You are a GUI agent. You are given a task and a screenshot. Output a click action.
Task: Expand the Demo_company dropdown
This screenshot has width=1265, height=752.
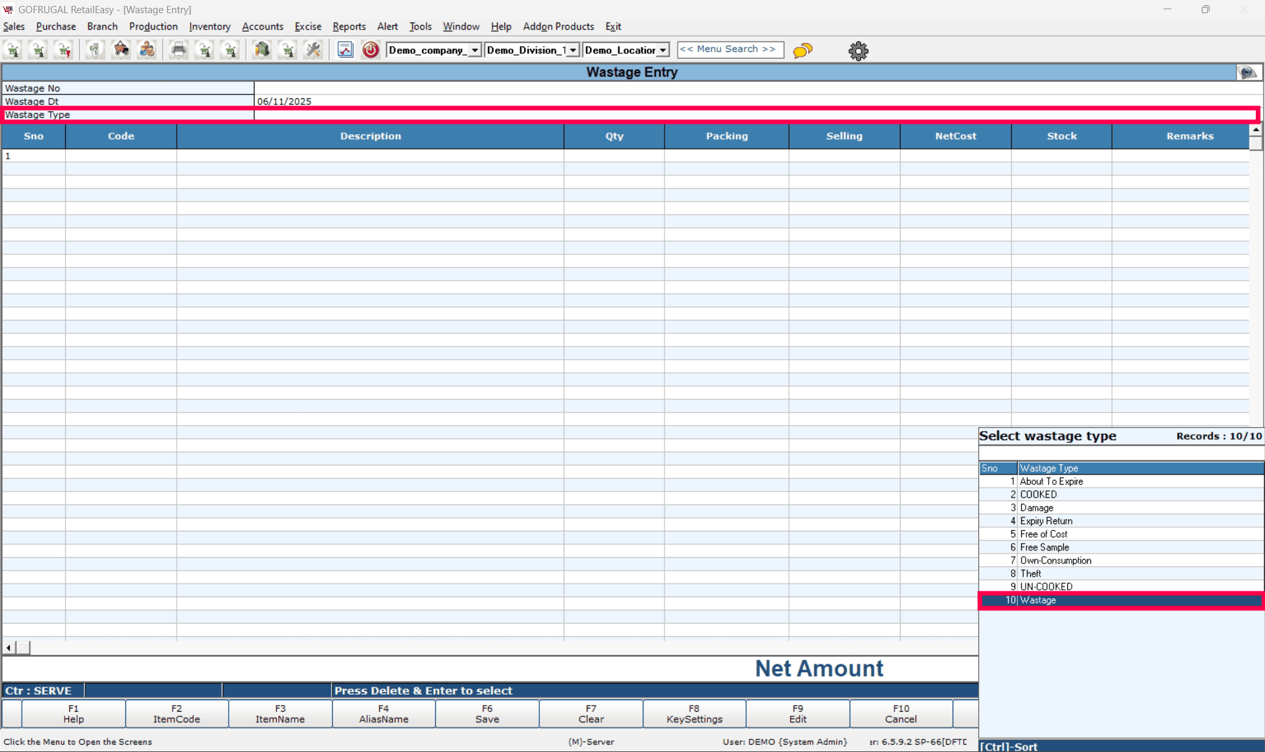[475, 50]
